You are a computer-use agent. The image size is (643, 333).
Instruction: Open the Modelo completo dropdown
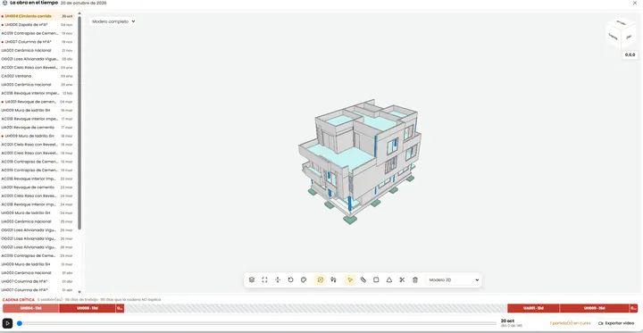click(x=113, y=21)
